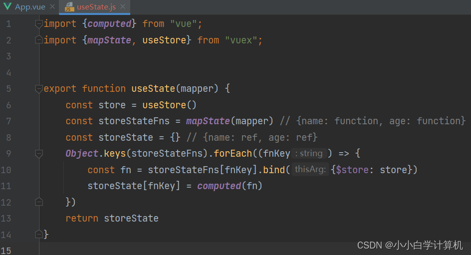Click 'computed' call on line 11
471x255 pixels.
click(219, 186)
